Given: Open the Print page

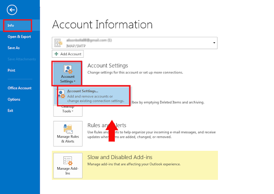Looking at the screenshot, I should pyautogui.click(x=12, y=71).
